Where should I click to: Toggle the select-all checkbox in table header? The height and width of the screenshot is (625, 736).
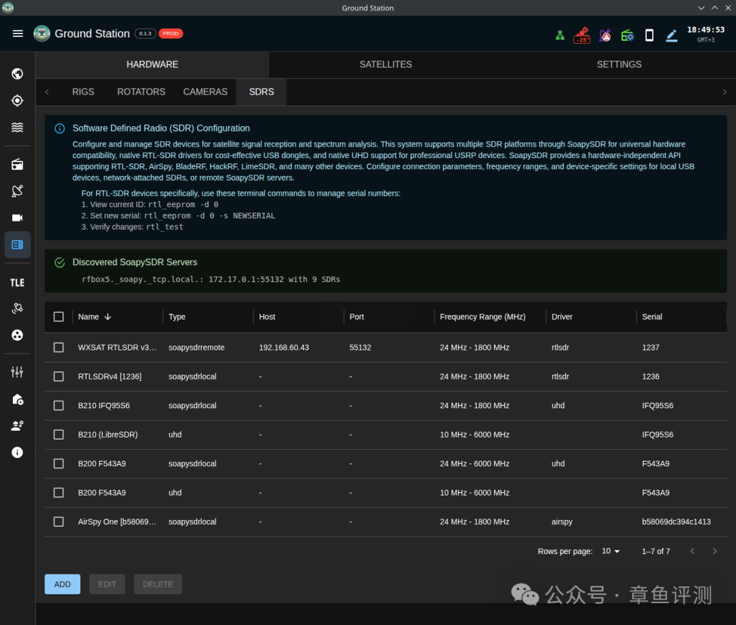click(59, 316)
